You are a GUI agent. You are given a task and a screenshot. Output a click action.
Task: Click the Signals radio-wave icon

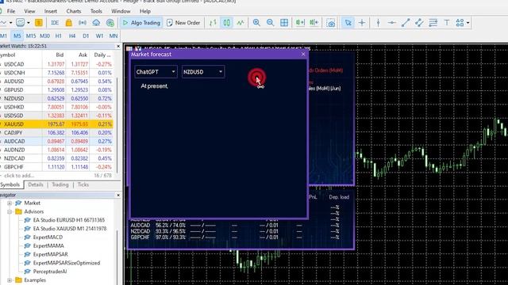point(83,23)
